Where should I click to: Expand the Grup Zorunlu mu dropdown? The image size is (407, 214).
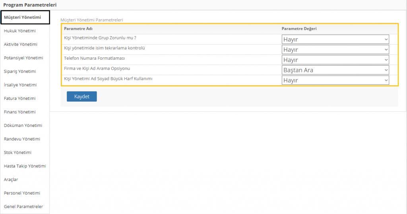point(335,39)
